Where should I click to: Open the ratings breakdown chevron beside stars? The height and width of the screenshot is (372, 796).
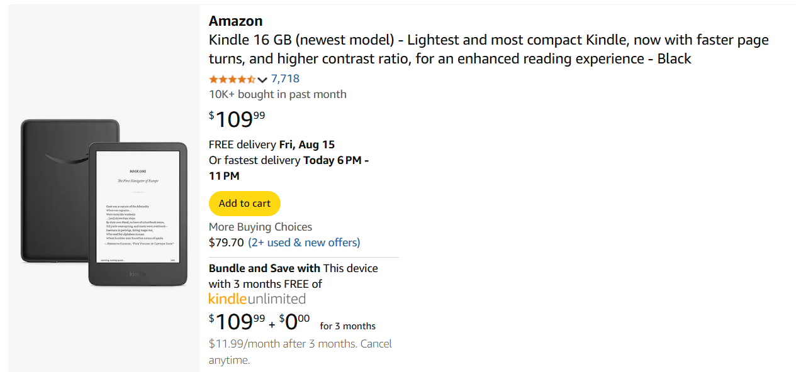pos(262,79)
